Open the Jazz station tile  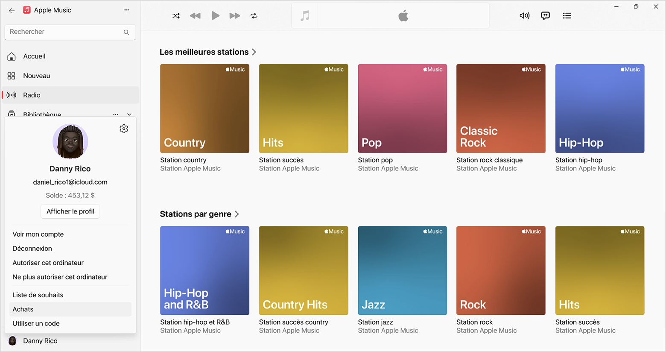click(x=402, y=270)
